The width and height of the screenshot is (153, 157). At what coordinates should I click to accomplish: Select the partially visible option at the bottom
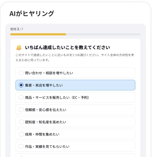pyautogui.click(x=75, y=155)
